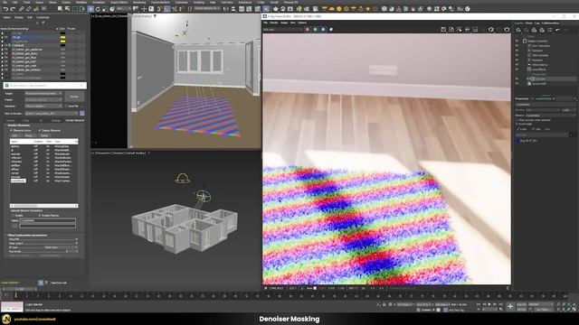
Task: Toggle the Invert mask checkbox
Action: (x=517, y=125)
